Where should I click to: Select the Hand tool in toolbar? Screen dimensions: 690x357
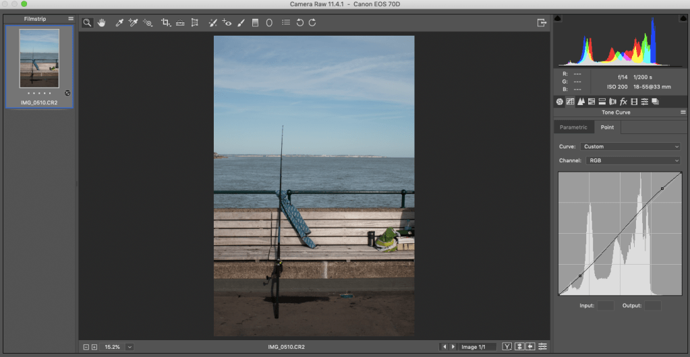click(102, 22)
